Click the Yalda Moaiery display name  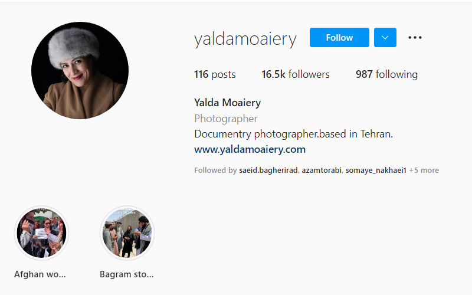(228, 103)
